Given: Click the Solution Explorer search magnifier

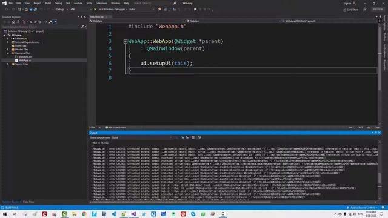Looking at the screenshot, I should click(83, 27).
